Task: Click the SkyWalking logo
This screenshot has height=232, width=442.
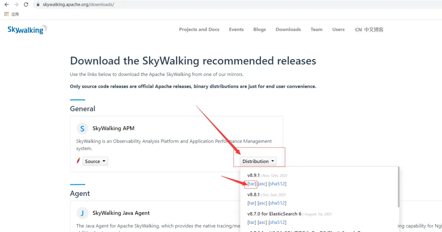Action: pos(27,29)
